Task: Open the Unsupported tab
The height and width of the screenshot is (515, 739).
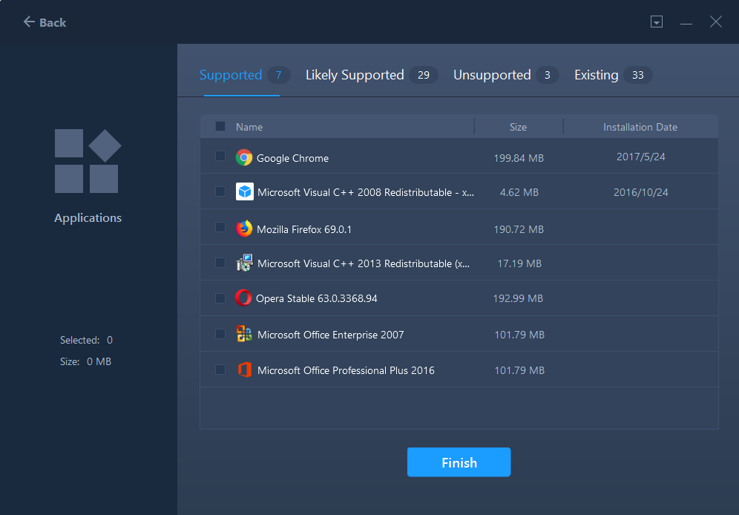Action: coord(492,75)
